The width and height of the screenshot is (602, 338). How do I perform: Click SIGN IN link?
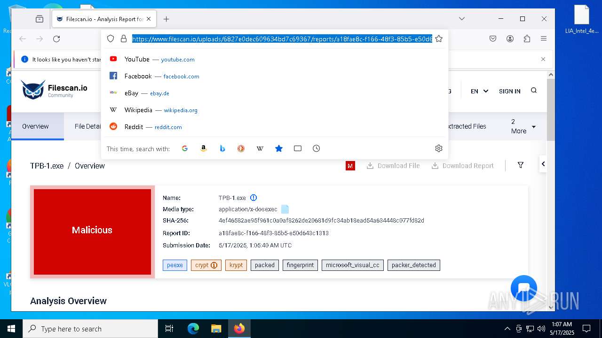510,91
